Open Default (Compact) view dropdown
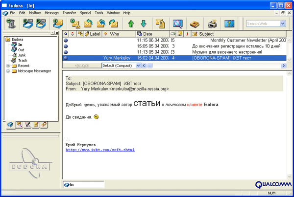This screenshot has width=294, height=197. point(138,66)
